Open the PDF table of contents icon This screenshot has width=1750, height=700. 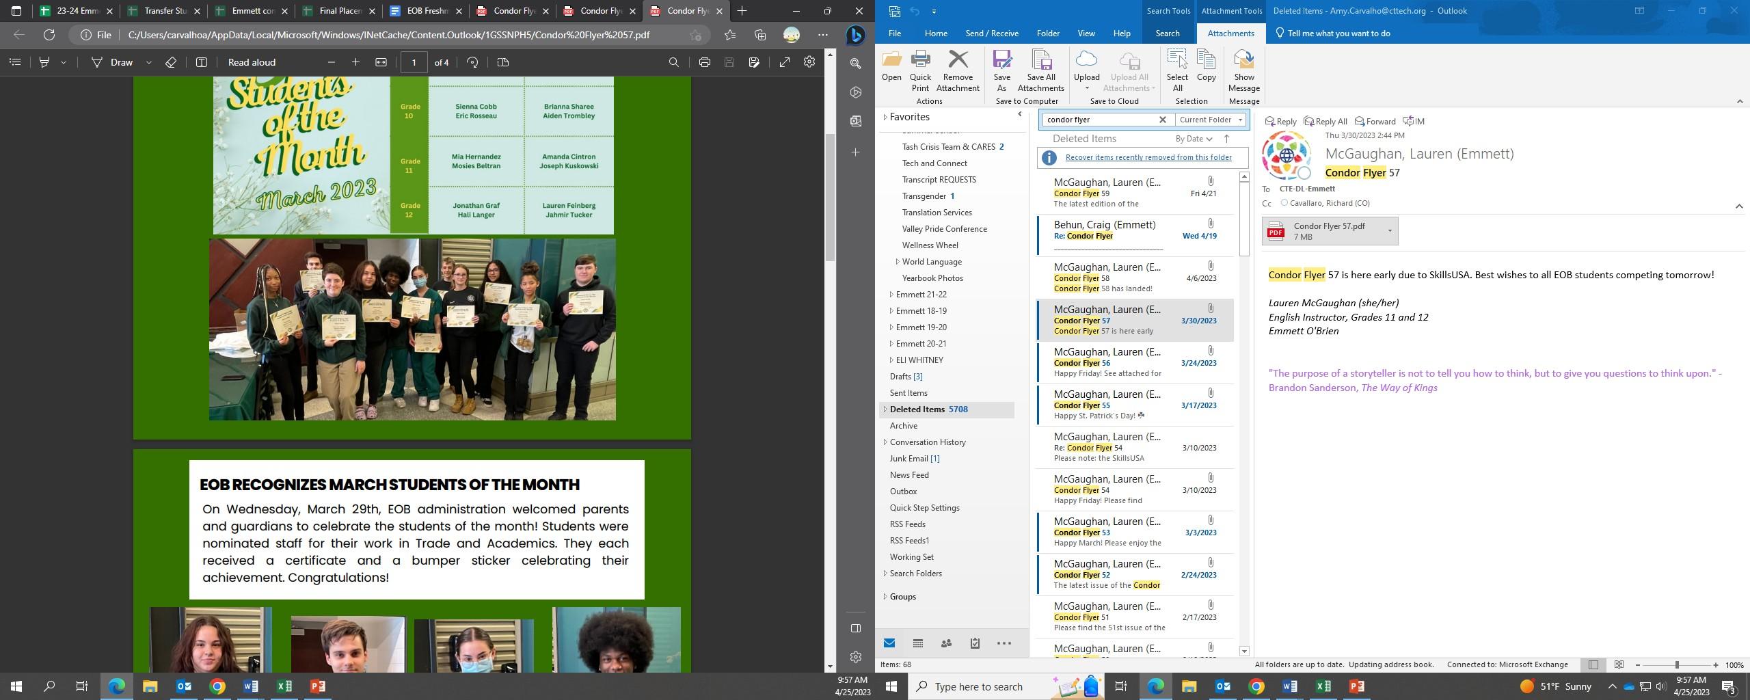click(15, 62)
